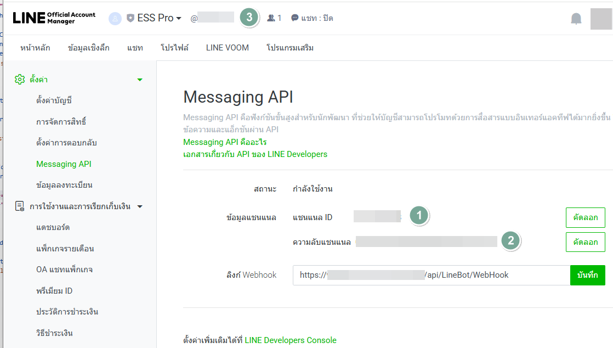Click the user profile picture at top right
The width and height of the screenshot is (613, 348).
point(601,19)
